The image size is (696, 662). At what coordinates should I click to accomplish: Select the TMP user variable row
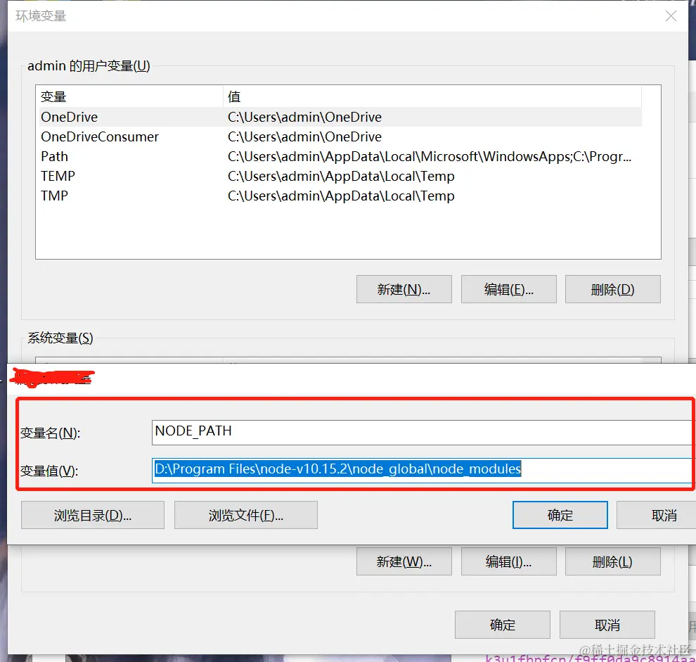[x=340, y=196]
